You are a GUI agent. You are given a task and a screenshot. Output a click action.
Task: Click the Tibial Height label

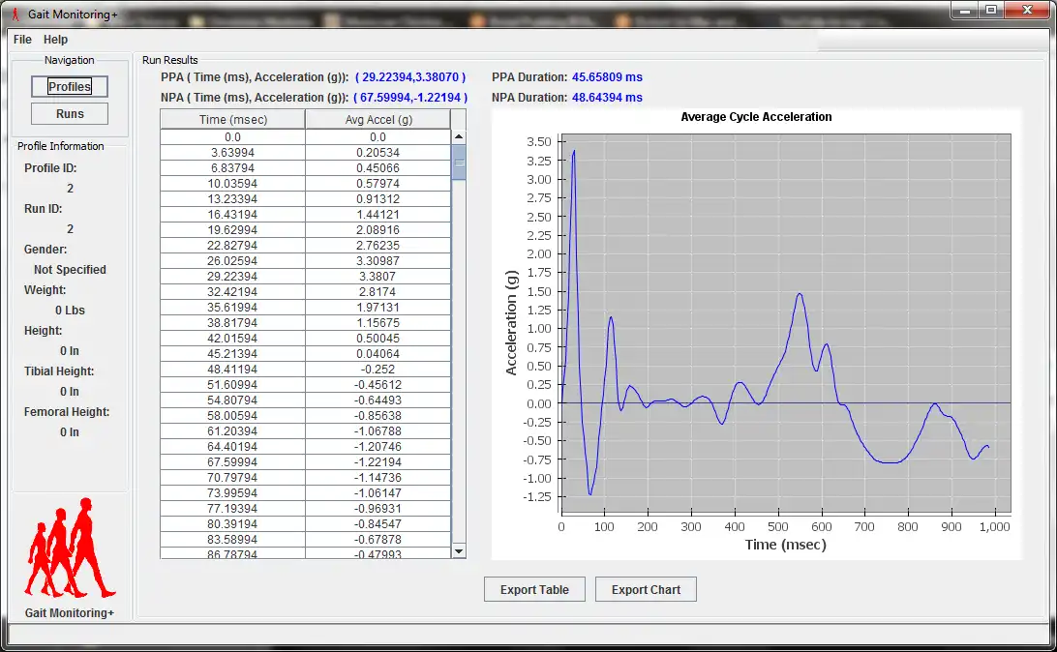tap(59, 371)
